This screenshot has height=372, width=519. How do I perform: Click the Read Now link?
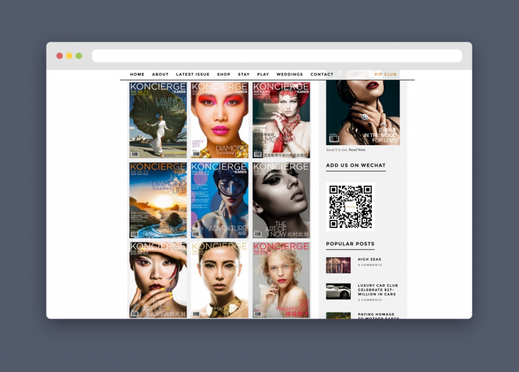[357, 150]
